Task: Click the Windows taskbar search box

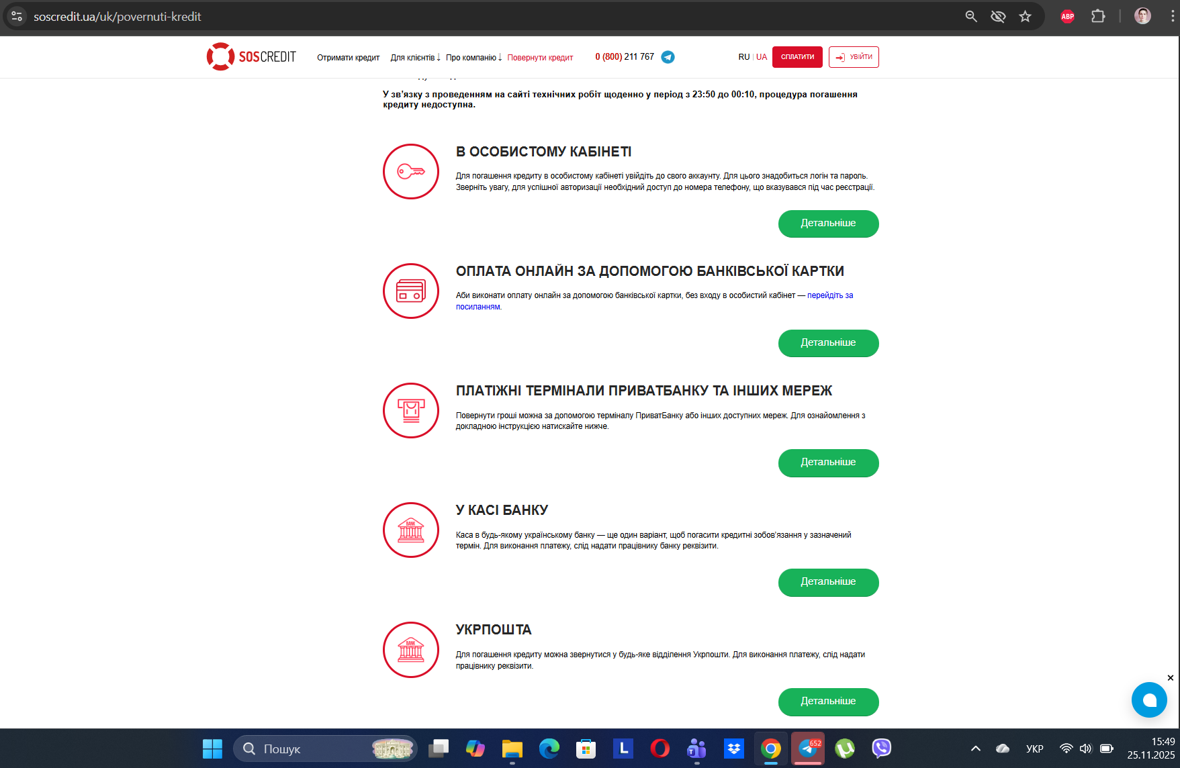Action: tap(325, 749)
